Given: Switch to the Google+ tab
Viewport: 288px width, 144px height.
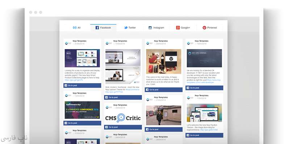Looking at the screenshot, I should [x=183, y=28].
